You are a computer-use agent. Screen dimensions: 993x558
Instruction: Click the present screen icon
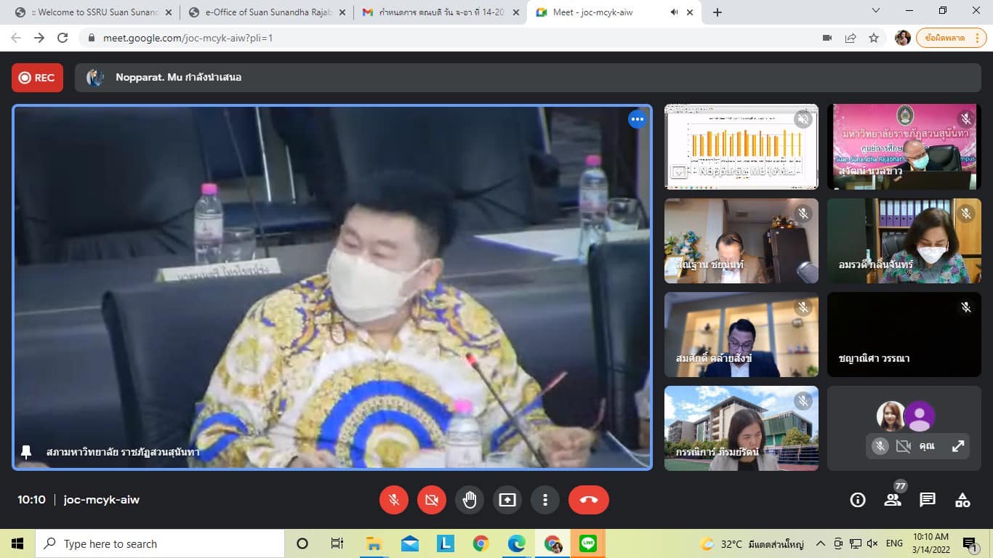[507, 500]
